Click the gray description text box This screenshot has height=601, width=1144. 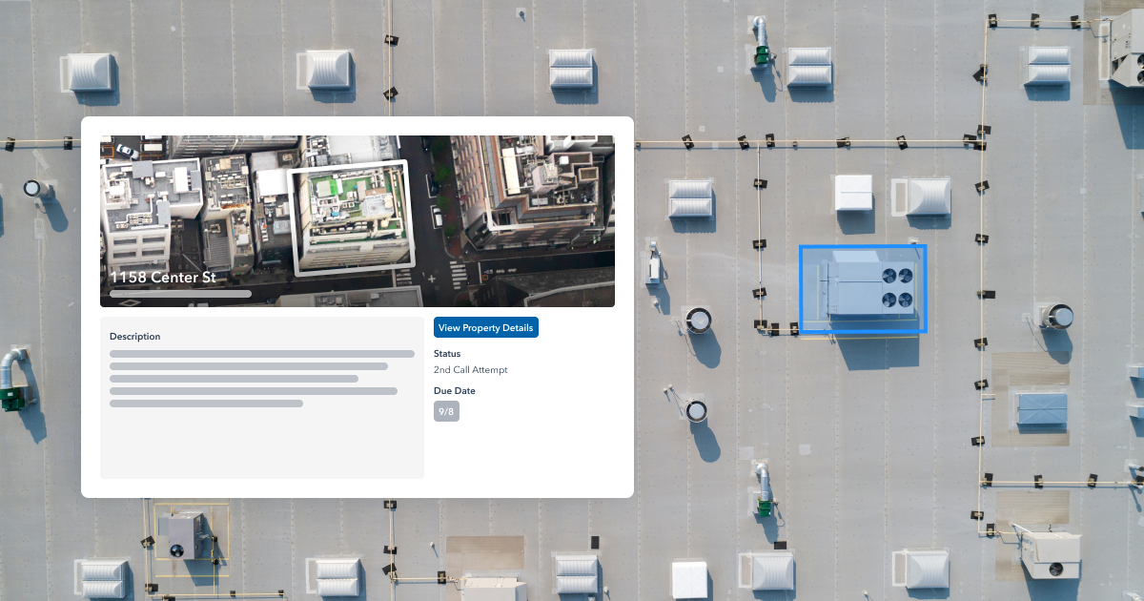(262, 398)
